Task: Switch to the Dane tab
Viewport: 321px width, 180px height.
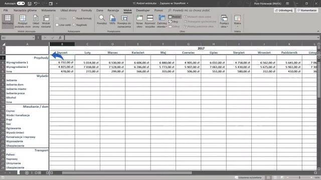Action: click(x=100, y=10)
